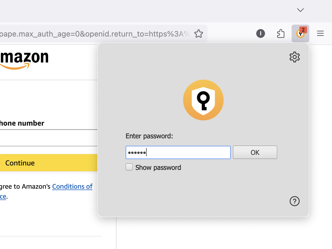Viewport: 332px width, 249px height.
Task: Enable the Show password checkbox
Action: coord(129,167)
